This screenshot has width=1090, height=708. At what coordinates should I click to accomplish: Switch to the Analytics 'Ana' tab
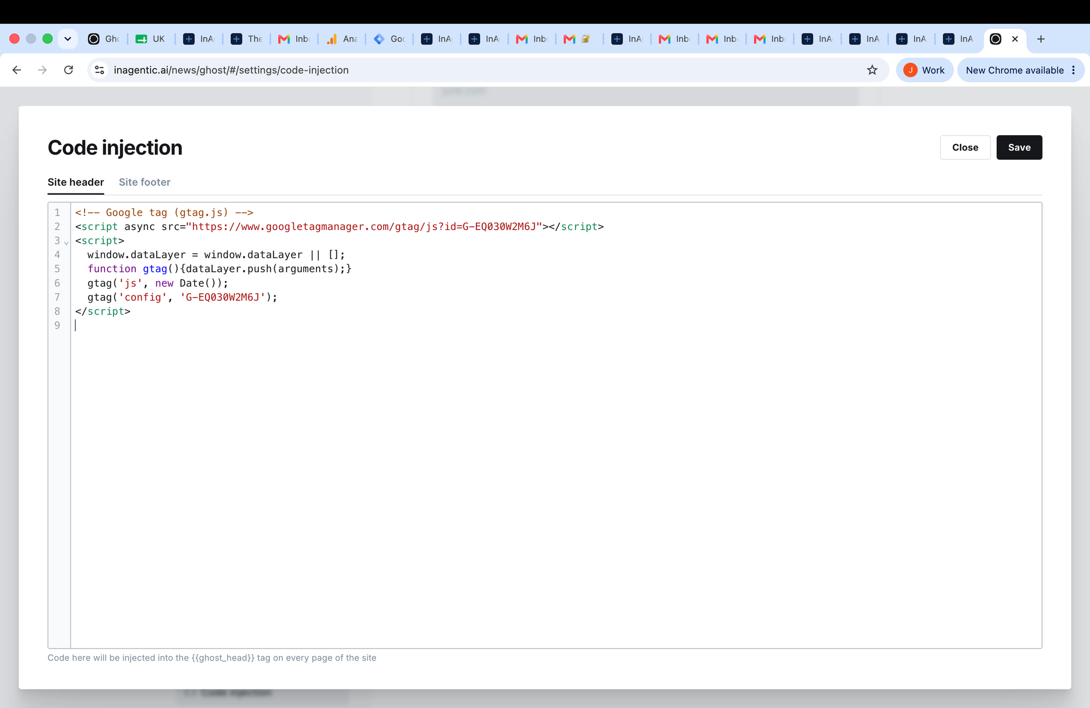[x=342, y=39]
